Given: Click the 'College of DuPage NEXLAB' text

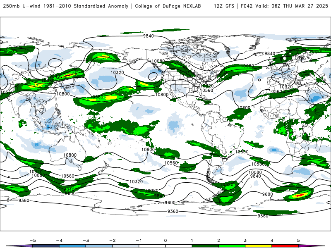Looking at the screenshot, I should tap(168, 6).
